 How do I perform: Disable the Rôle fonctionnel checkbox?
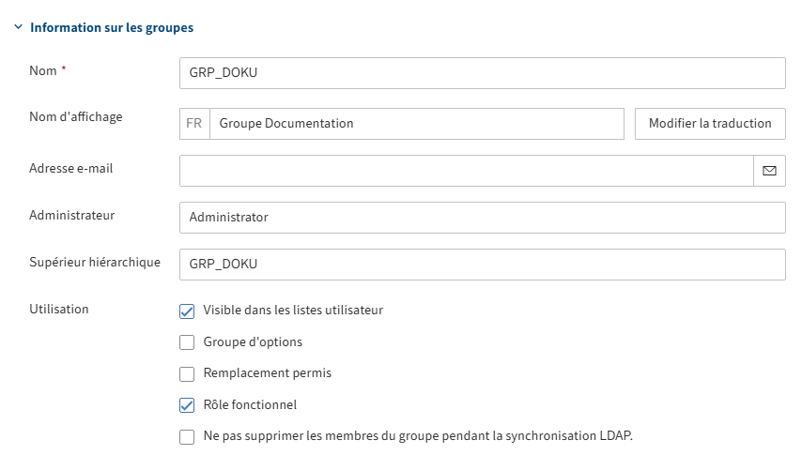(187, 405)
